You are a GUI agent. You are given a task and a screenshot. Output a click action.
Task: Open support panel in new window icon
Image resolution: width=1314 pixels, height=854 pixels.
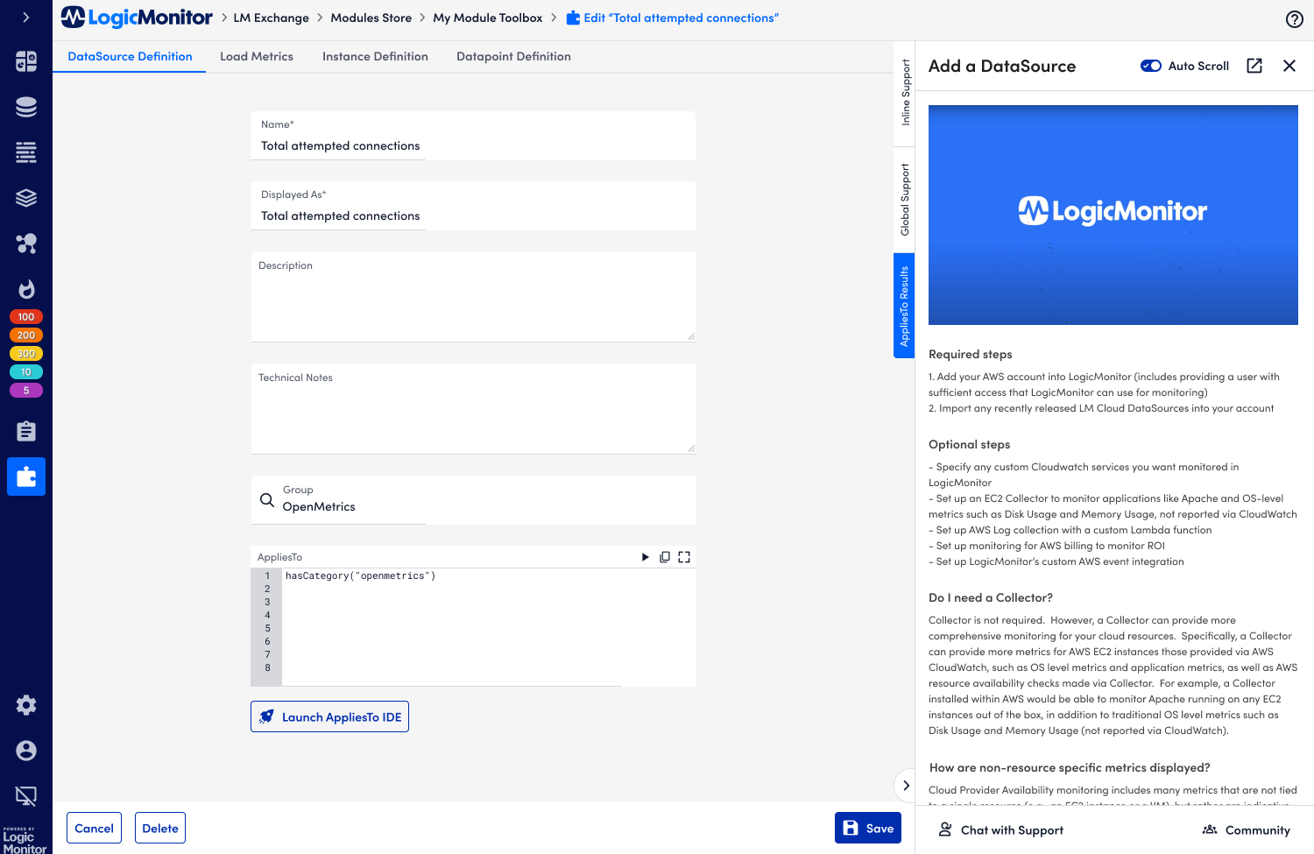[1254, 66]
